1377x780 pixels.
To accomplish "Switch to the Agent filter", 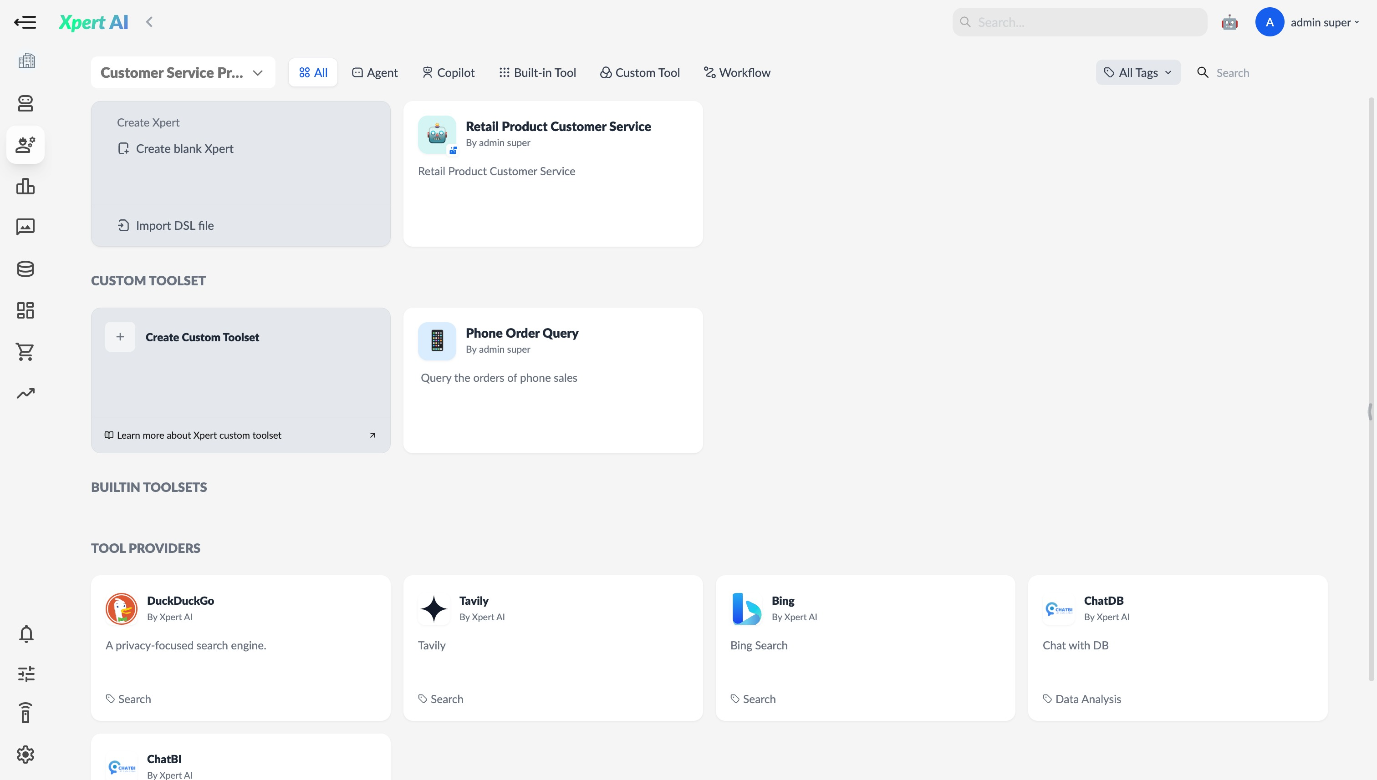I will (x=375, y=72).
